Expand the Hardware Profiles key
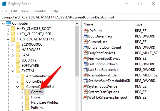Screen dimensions: 160x111 22,103
